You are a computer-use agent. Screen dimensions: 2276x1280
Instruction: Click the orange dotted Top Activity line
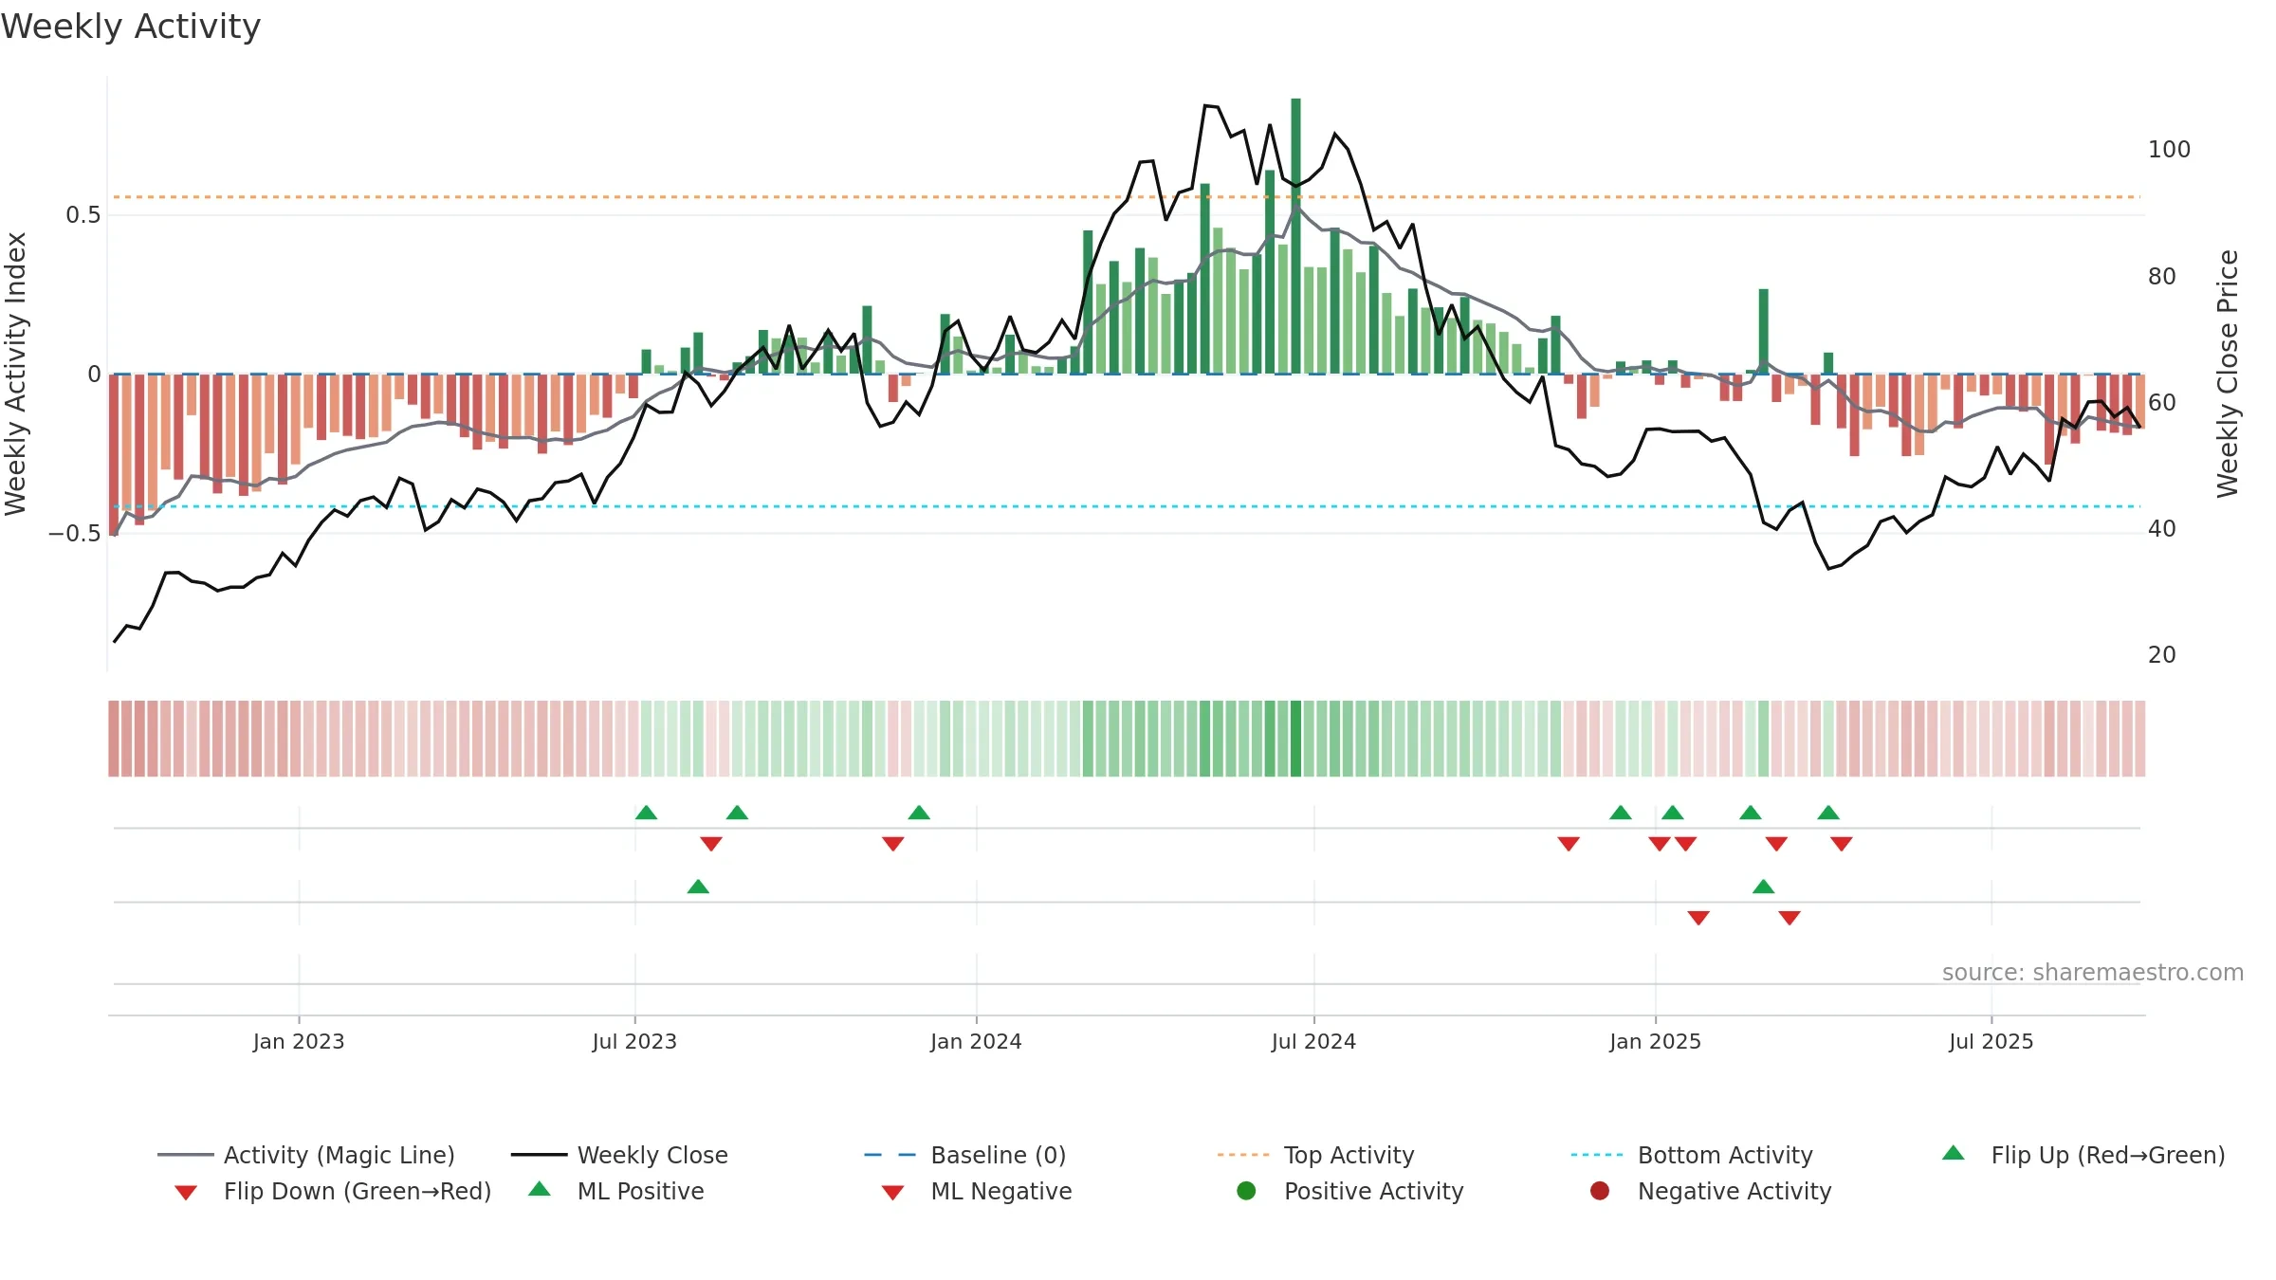click(x=1127, y=197)
